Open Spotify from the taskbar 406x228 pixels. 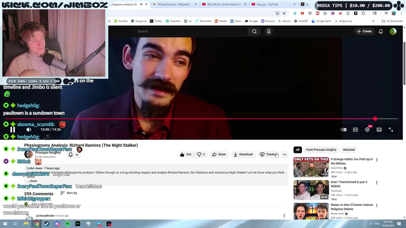pos(67,224)
